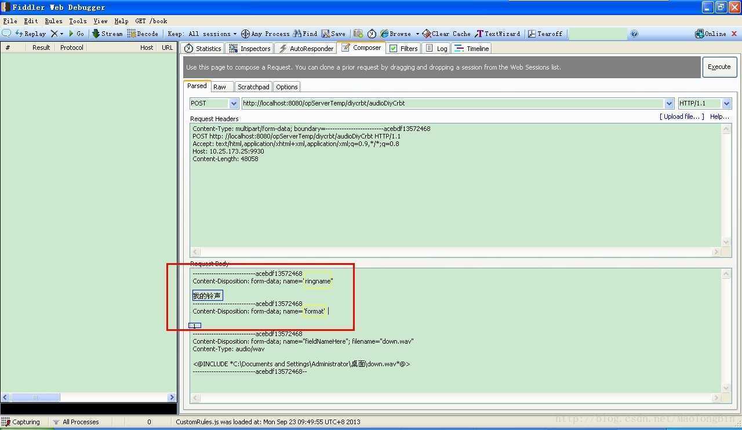The height and width of the screenshot is (430, 742).
Task: Click the Replay toolbar button
Action: tap(30, 34)
